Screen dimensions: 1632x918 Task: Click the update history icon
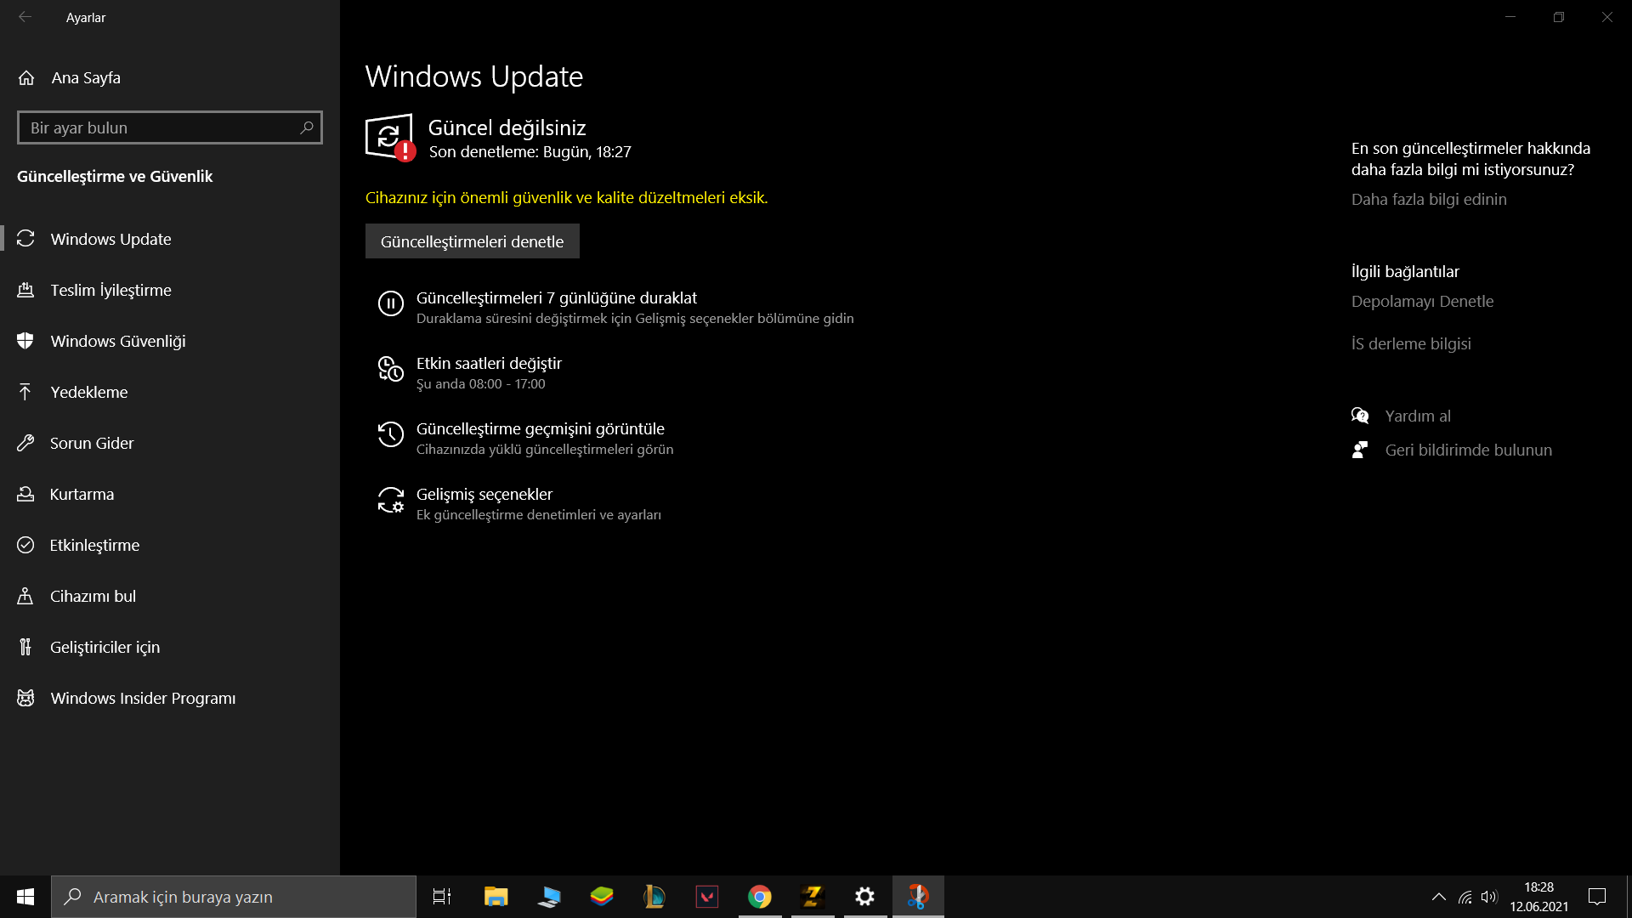390,434
